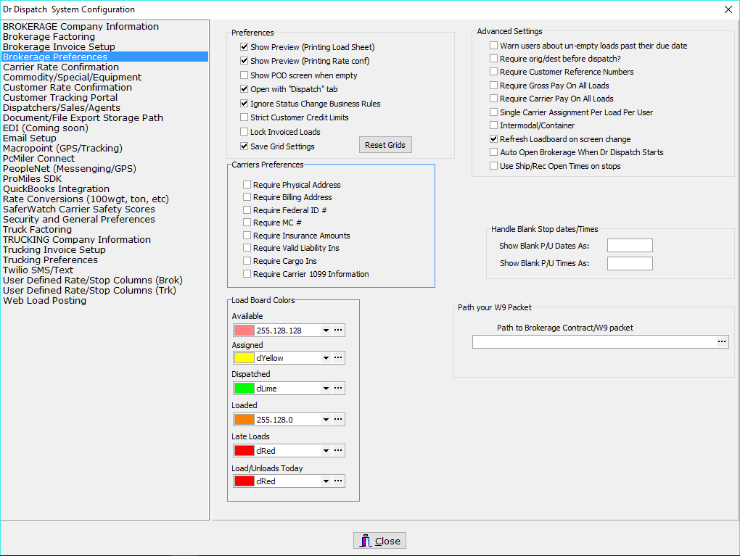Viewport: 740px width, 556px height.
Task: Click the green Dispatched color swatch
Action: [244, 388]
